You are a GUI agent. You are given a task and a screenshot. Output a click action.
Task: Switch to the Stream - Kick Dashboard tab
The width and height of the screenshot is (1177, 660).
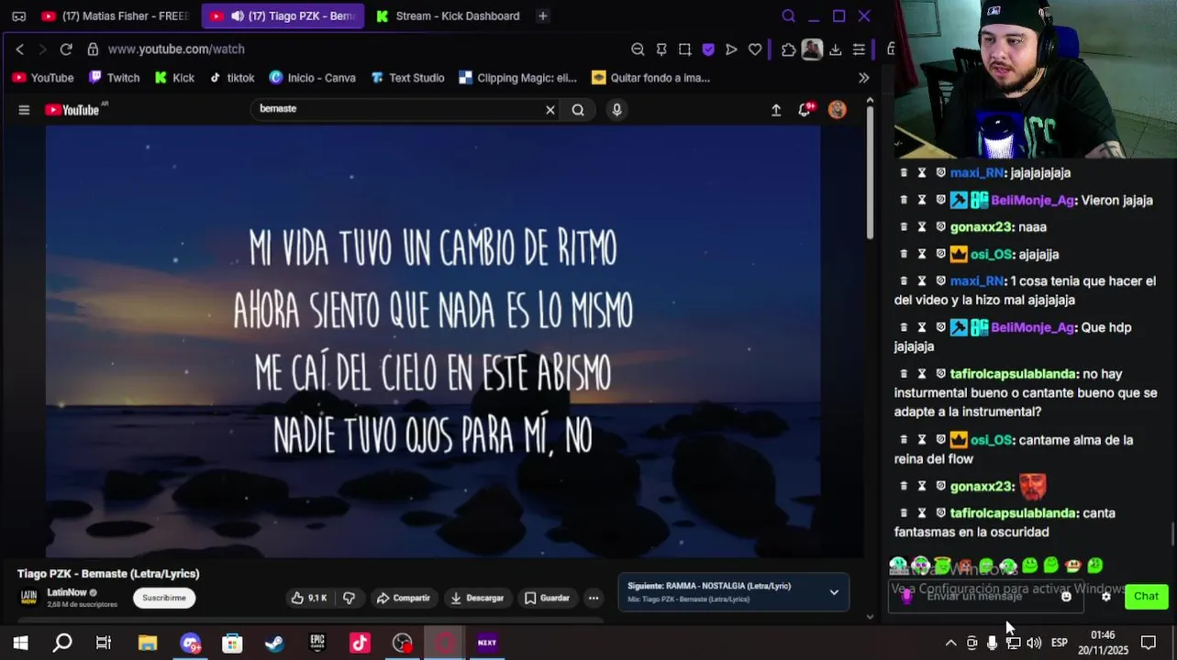point(448,16)
